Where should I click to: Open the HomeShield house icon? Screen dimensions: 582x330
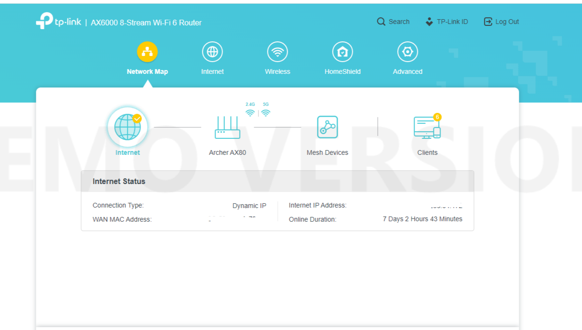342,52
